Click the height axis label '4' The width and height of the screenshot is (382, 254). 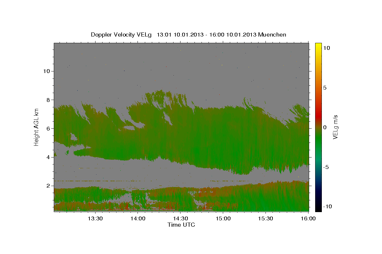[47, 157]
